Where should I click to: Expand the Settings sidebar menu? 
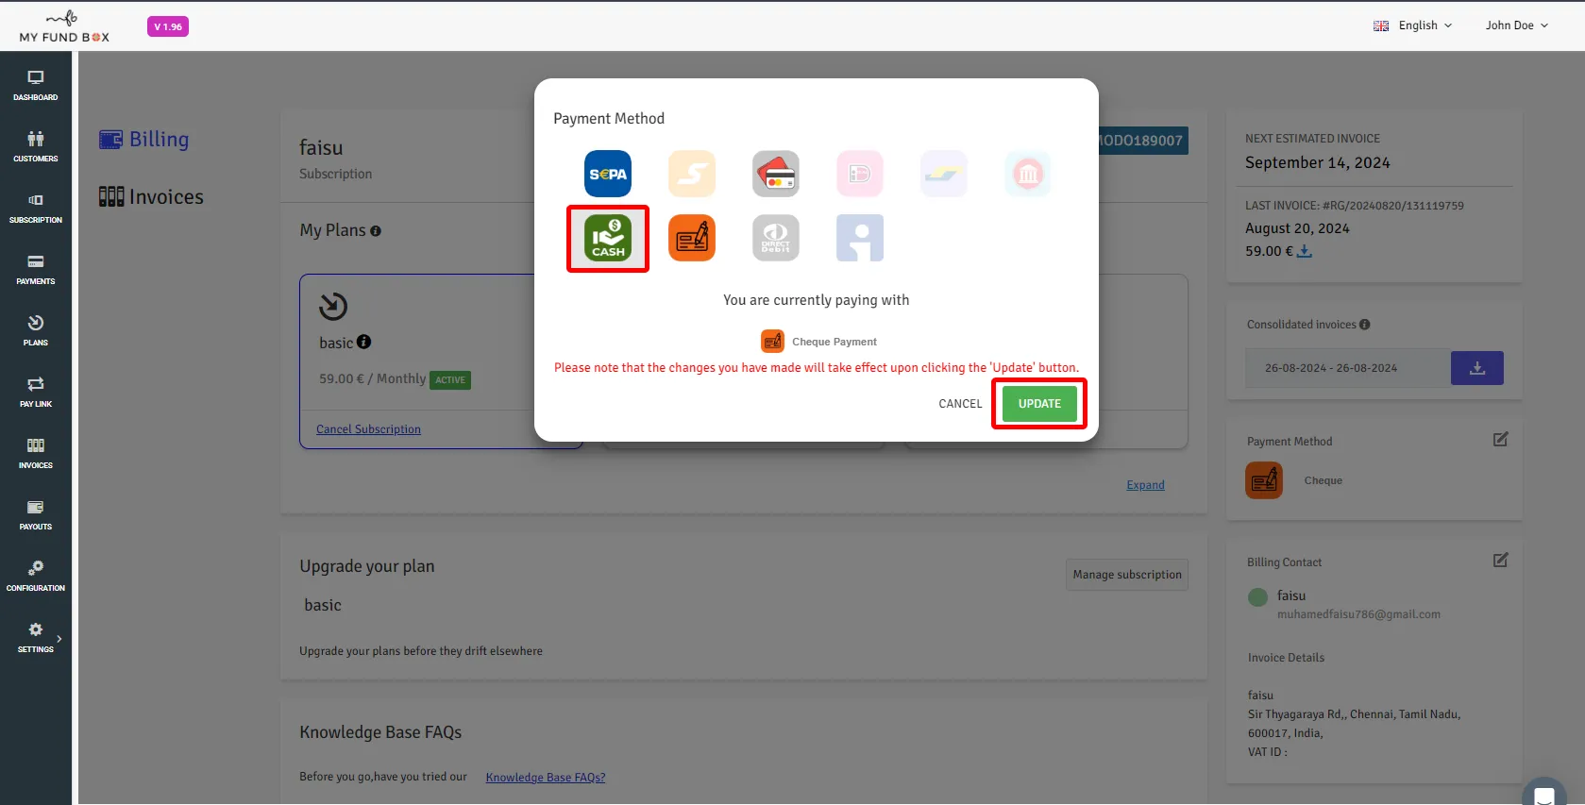pyautogui.click(x=36, y=637)
